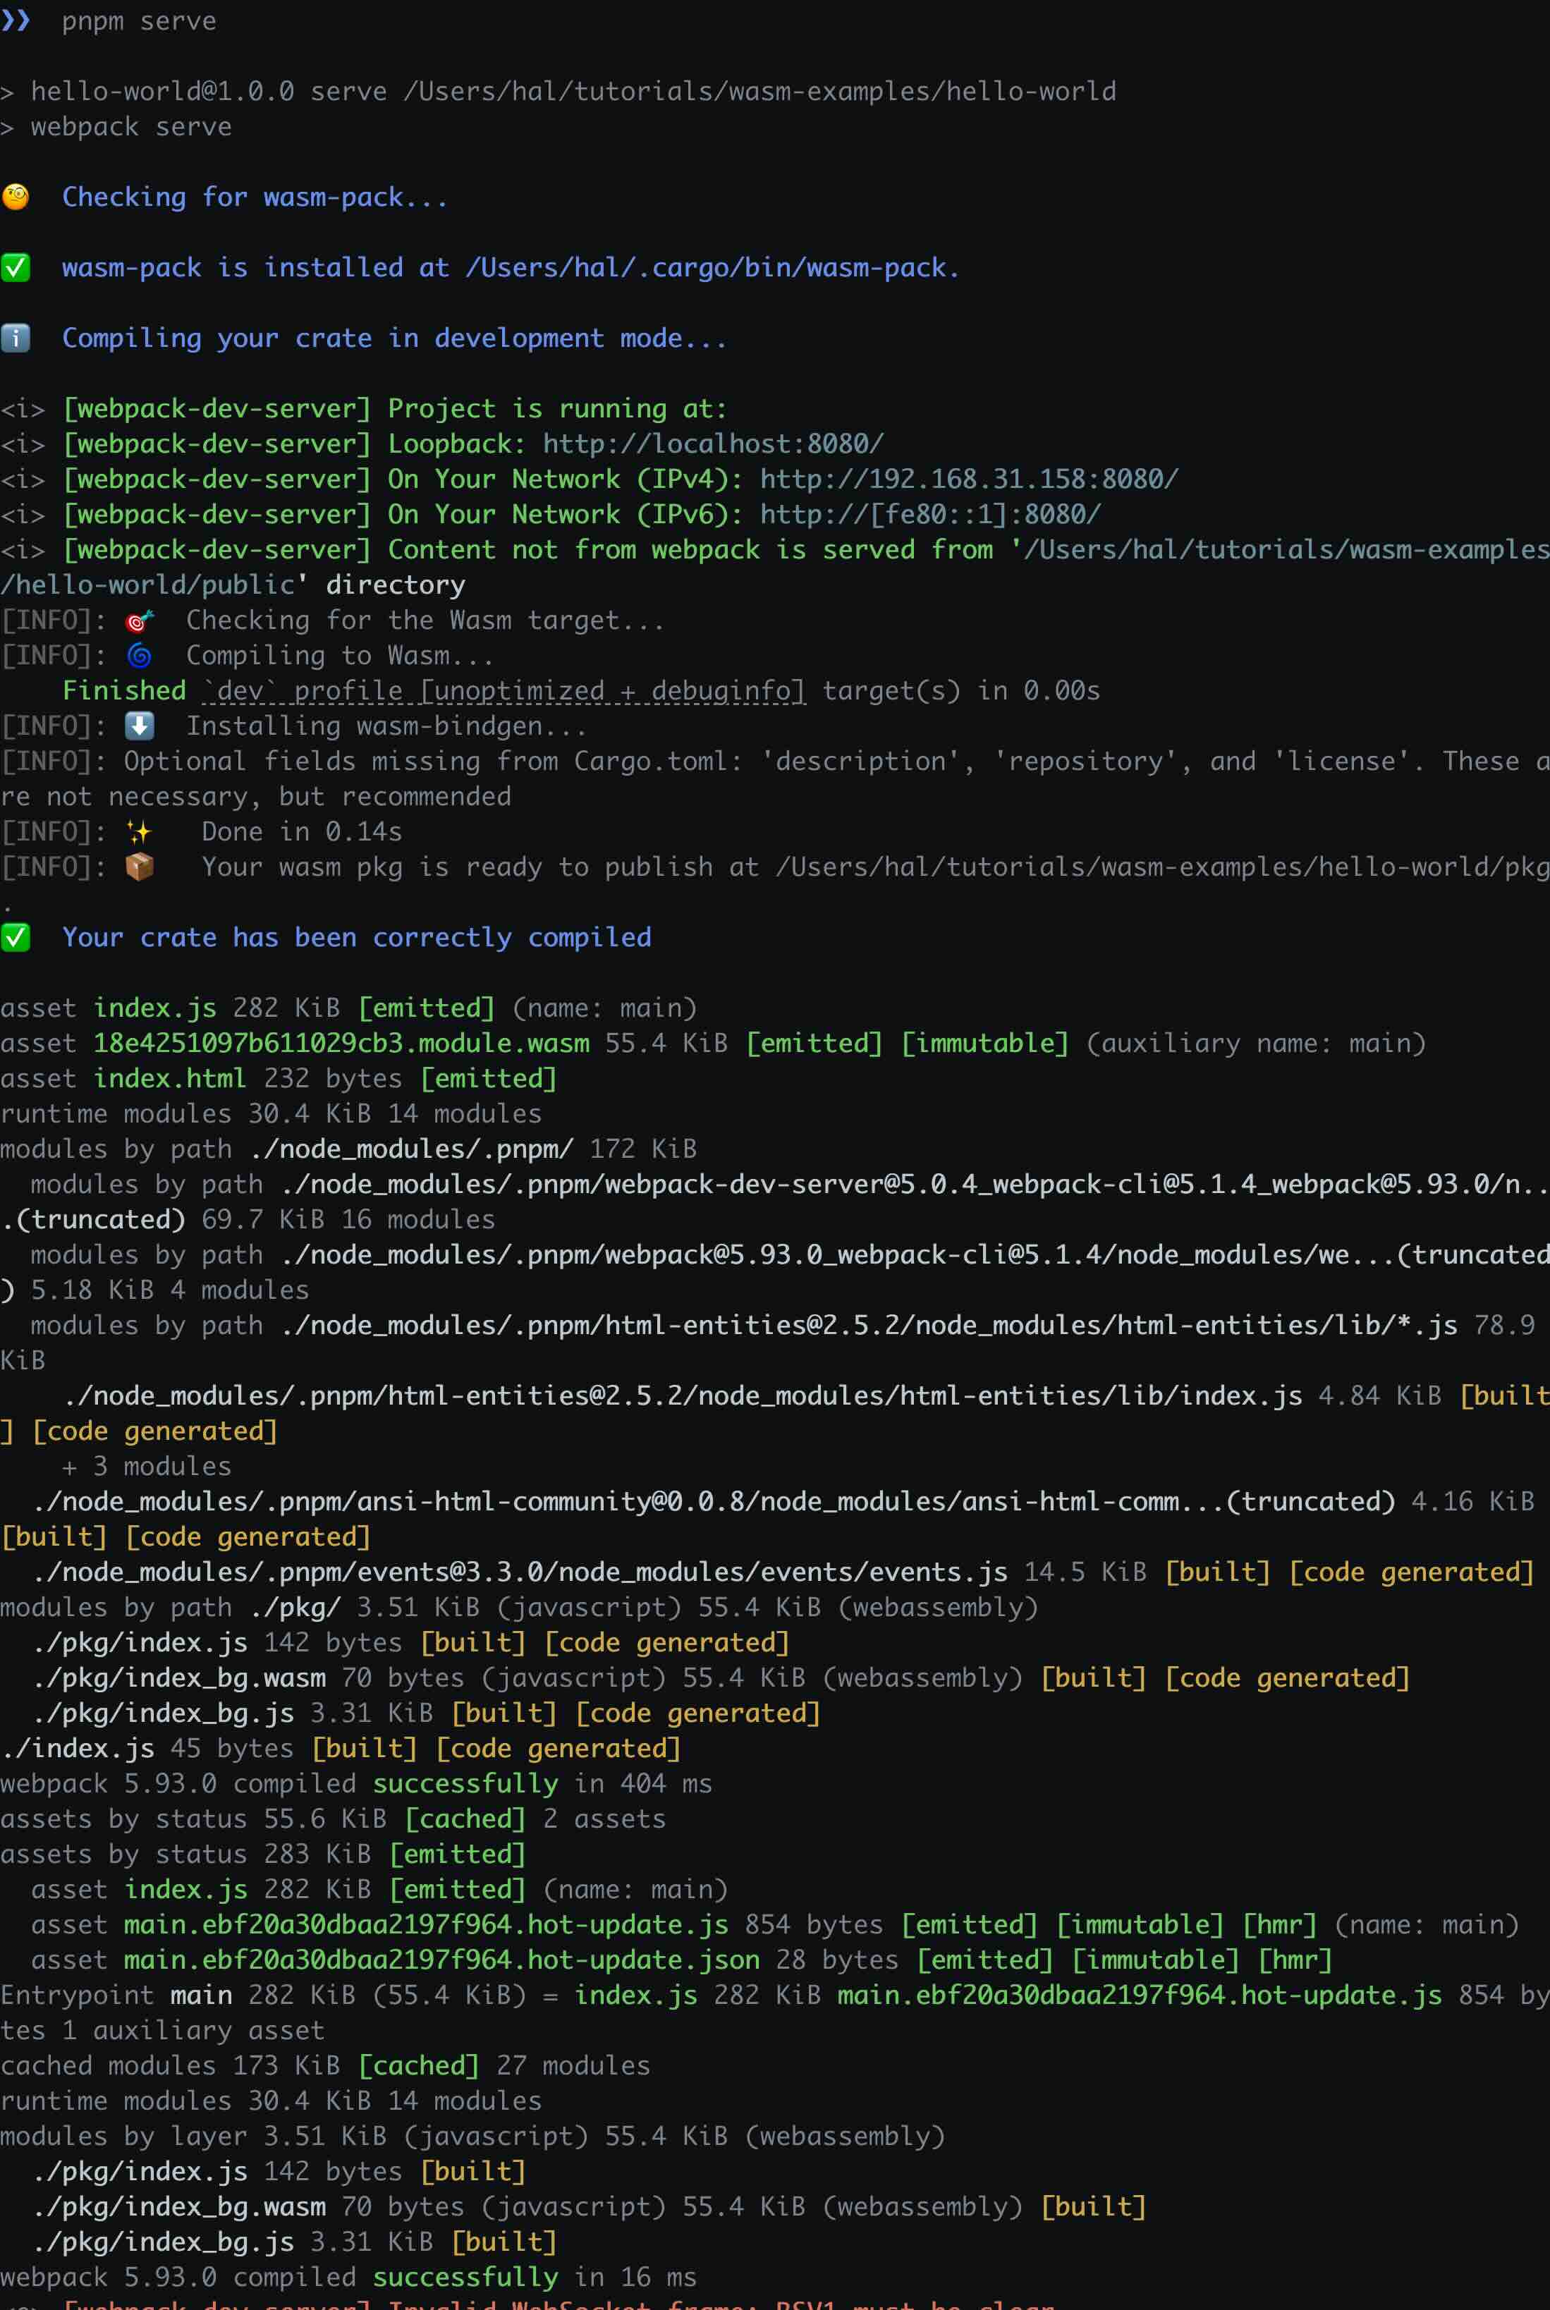Click the green checkmark before Your crate has been correctly compiled
Screen dimensions: 1550x2310
coord(16,937)
